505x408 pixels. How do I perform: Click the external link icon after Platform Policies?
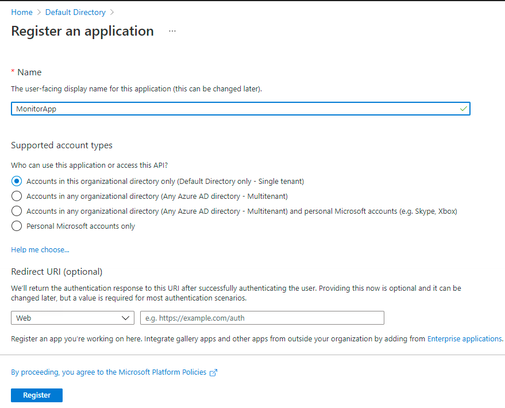(214, 372)
